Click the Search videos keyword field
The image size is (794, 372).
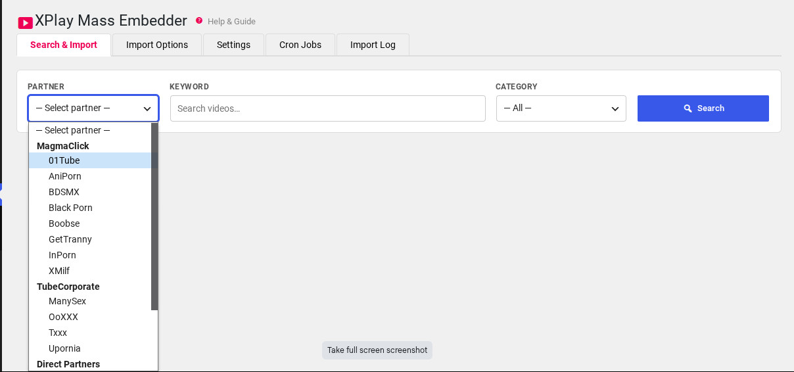[328, 108]
